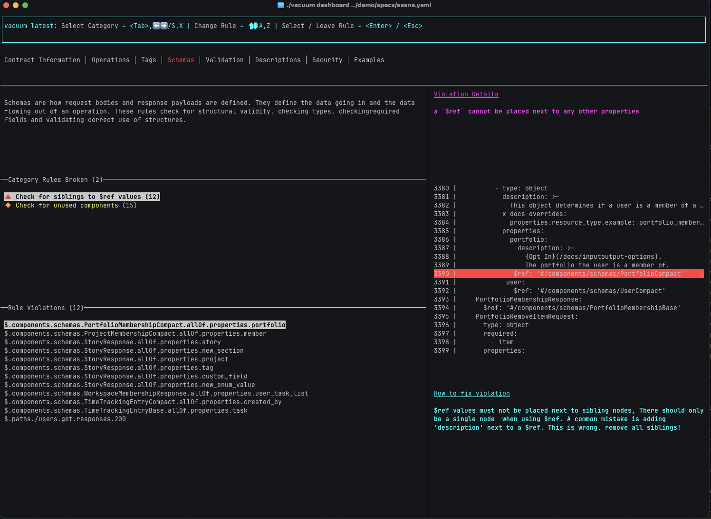Screen dimensions: 711x519
Task: Click the window title 'vacuum dashboard ../demo/specs/asana.yaml'
Action: pos(359,5)
